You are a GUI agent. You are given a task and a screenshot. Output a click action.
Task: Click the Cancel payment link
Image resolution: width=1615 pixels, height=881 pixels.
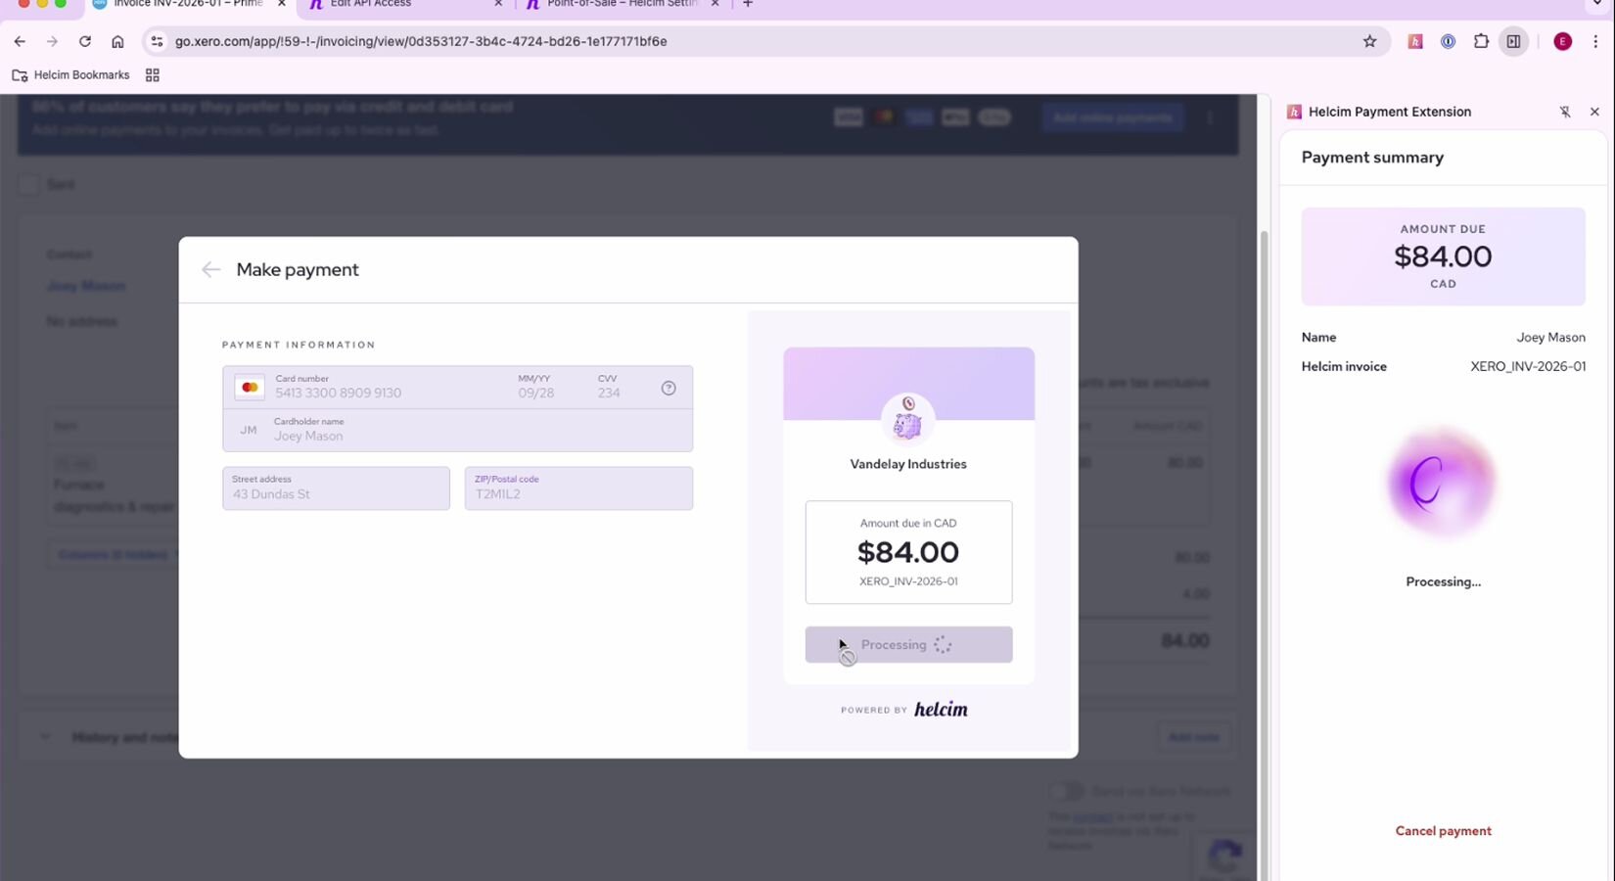point(1443,831)
